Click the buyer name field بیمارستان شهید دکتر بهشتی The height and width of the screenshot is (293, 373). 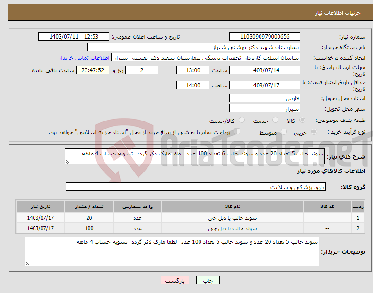(194, 47)
